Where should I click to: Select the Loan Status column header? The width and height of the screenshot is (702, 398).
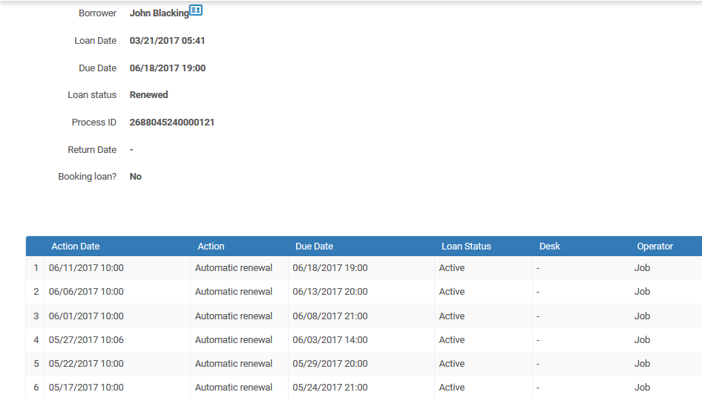point(466,247)
